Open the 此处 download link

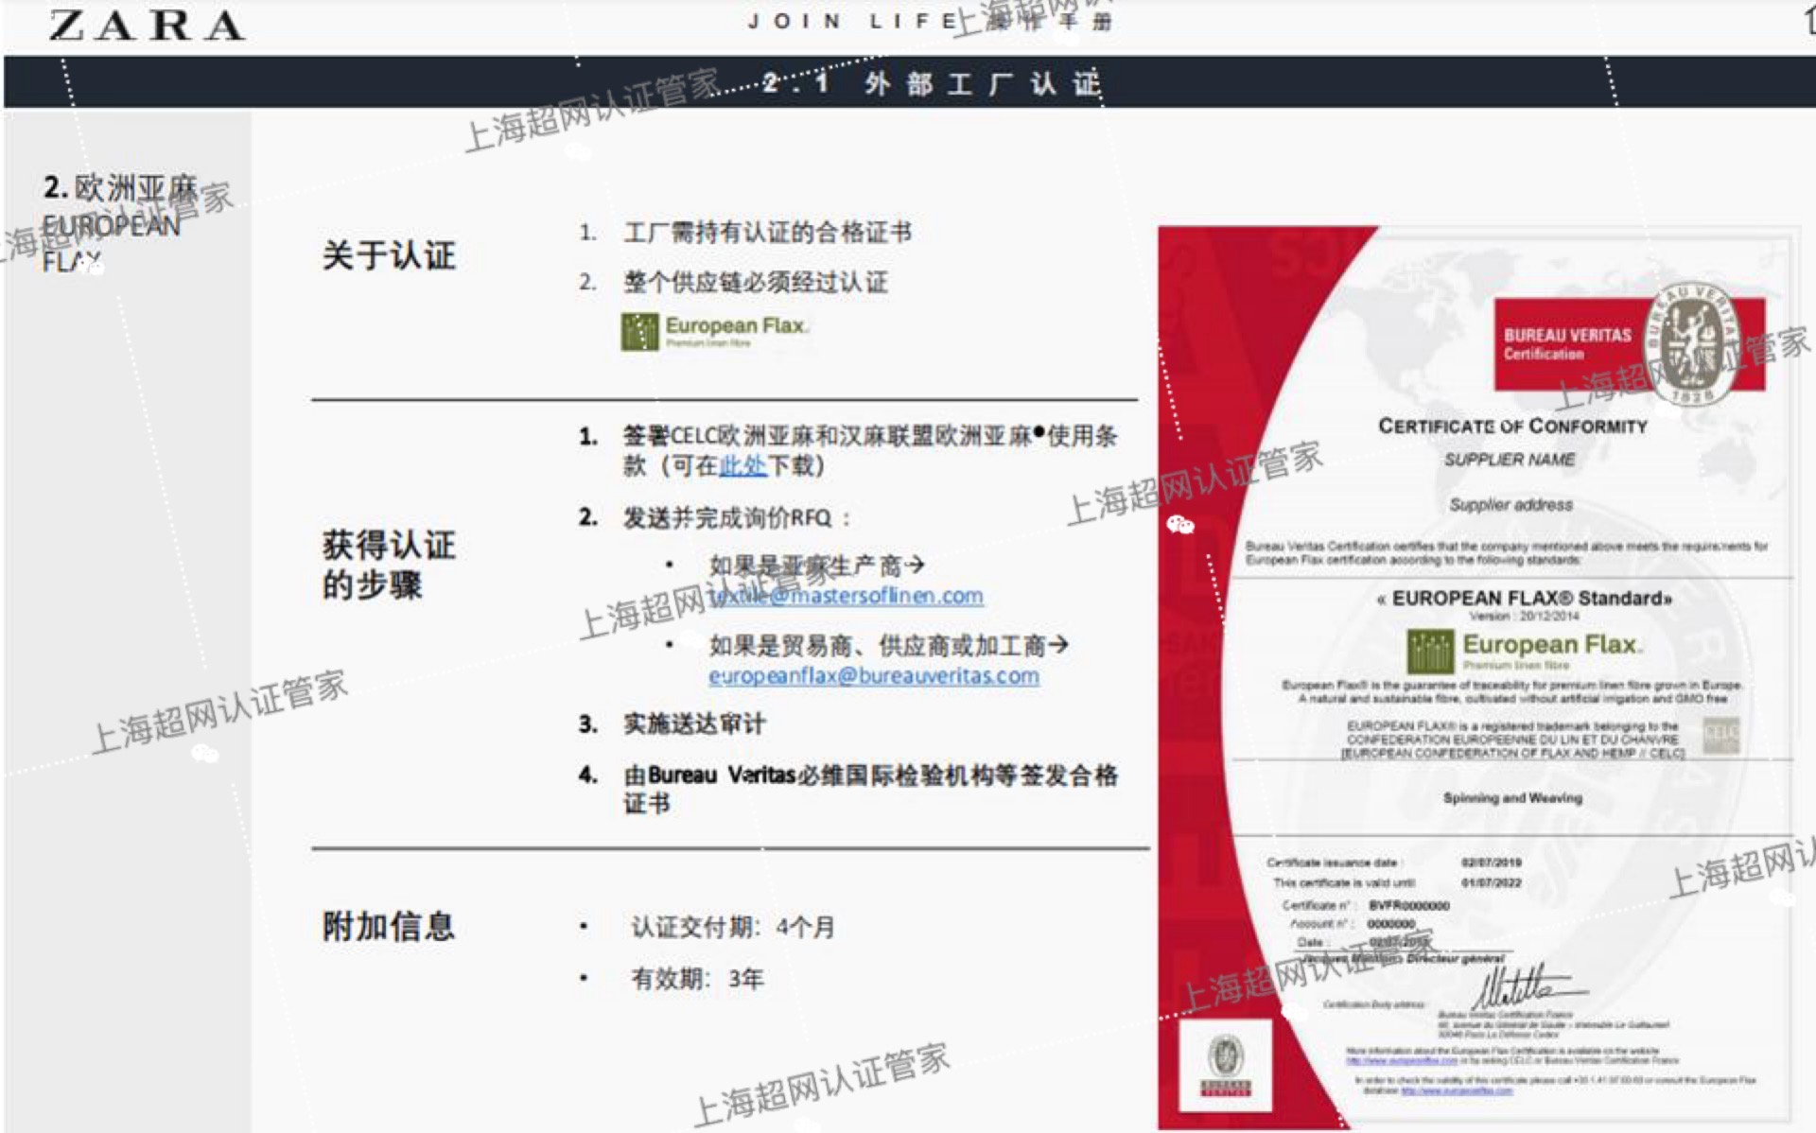tap(742, 466)
